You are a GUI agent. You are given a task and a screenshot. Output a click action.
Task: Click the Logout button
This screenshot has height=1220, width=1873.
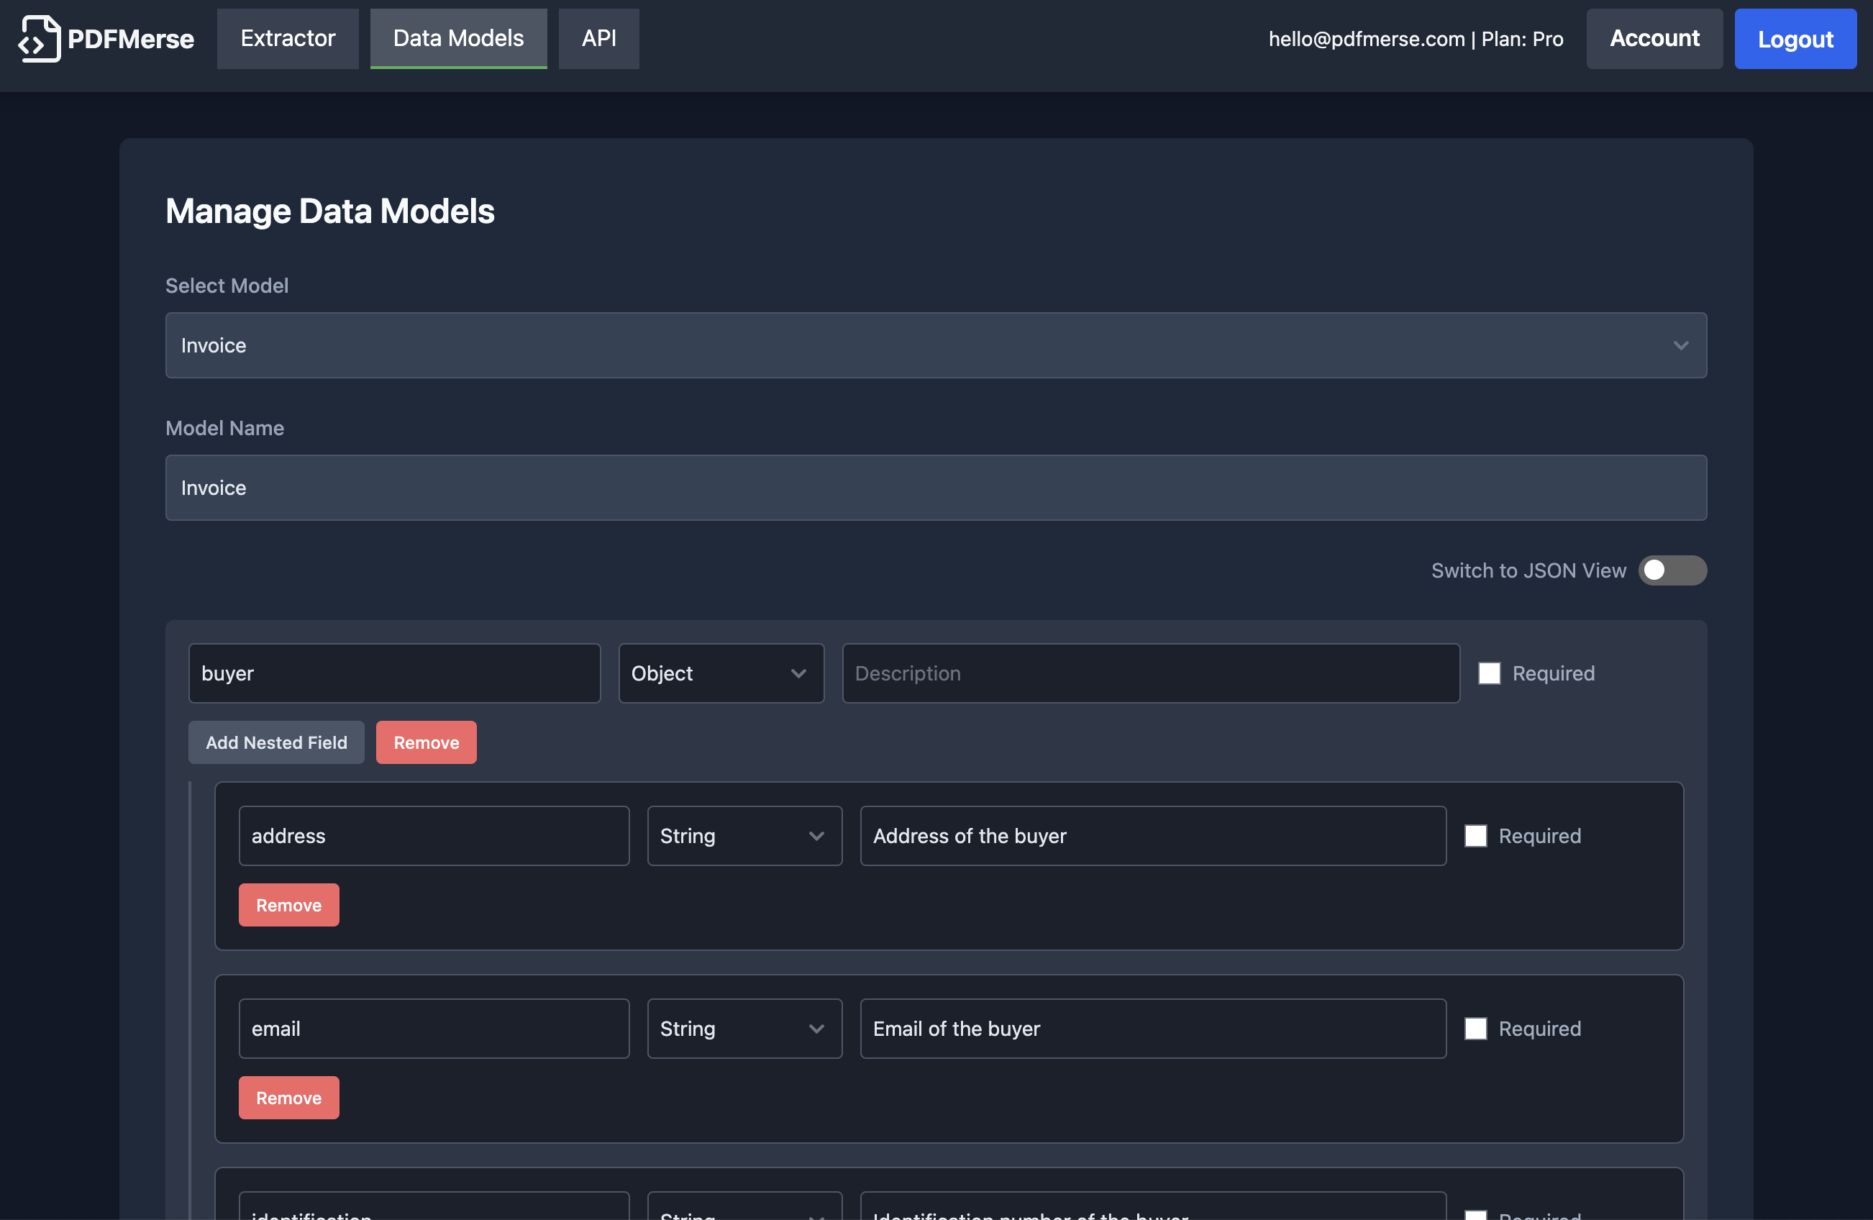coord(1795,40)
